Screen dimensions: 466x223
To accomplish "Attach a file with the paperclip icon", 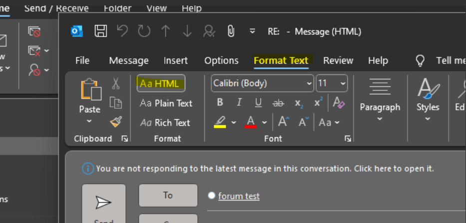I will 231,31.
